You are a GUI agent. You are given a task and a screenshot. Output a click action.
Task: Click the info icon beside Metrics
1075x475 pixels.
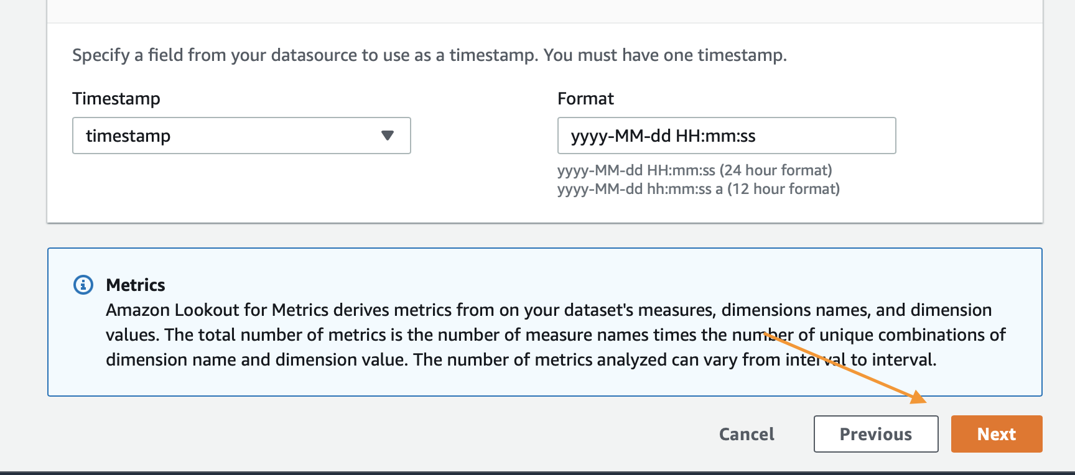coord(83,285)
